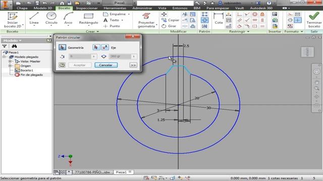Image resolution: width=323 pixels, height=181 pixels.
Task: Click the Aceptar button in the dialog
Action: [x=80, y=65]
